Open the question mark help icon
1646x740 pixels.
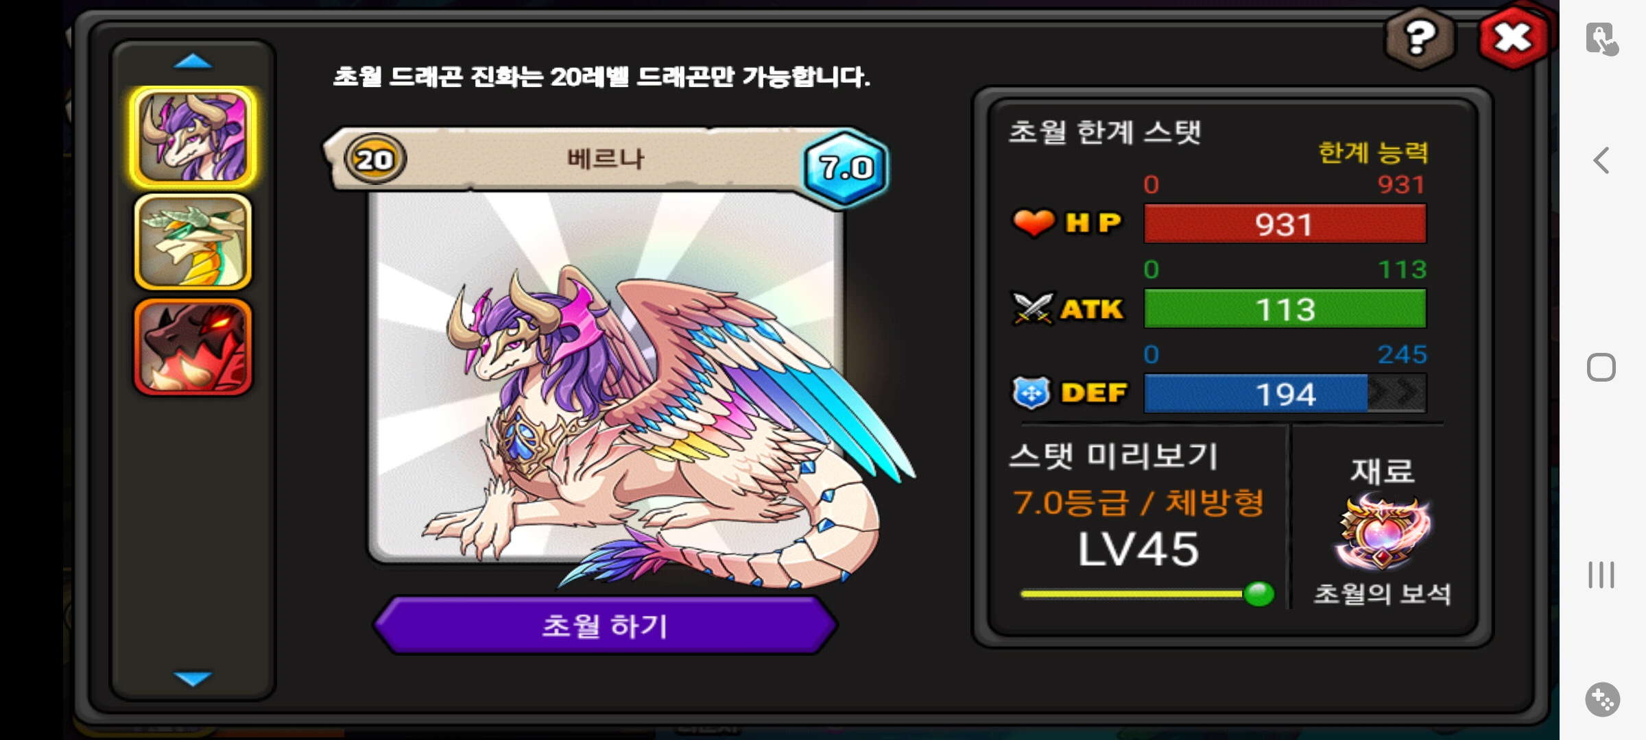click(x=1420, y=38)
